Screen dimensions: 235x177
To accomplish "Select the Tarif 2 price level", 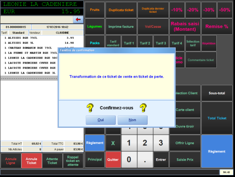I will 145,43.
